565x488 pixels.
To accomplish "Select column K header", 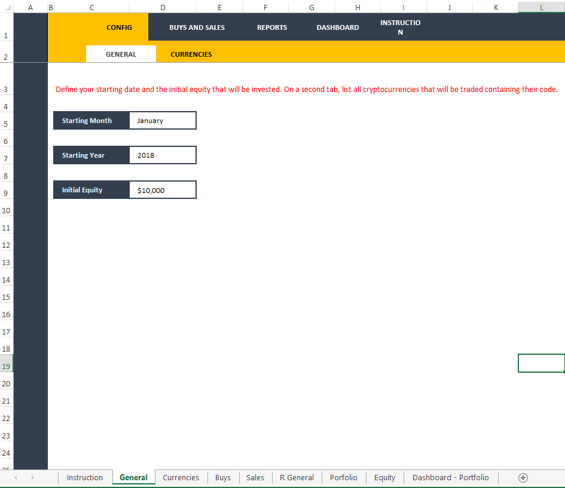I will click(496, 7).
